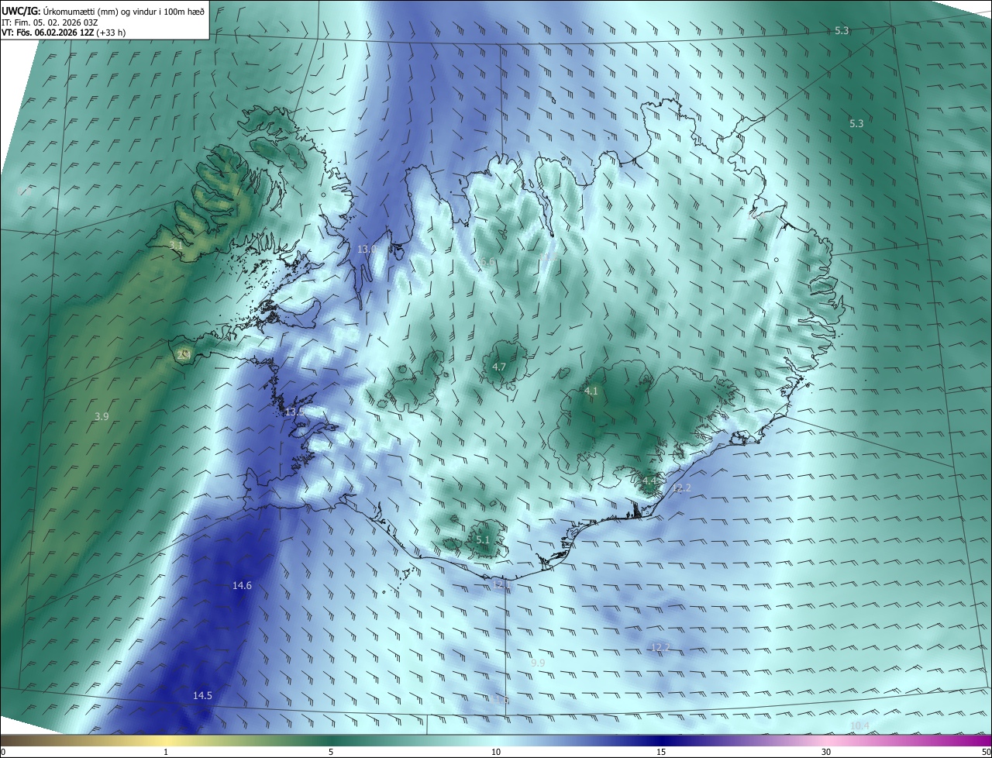Viewport: 992px width, 758px height.
Task: Click the 'VT: Fös. 06.02.2026 12Z' valid time line
Action: pyautogui.click(x=64, y=33)
